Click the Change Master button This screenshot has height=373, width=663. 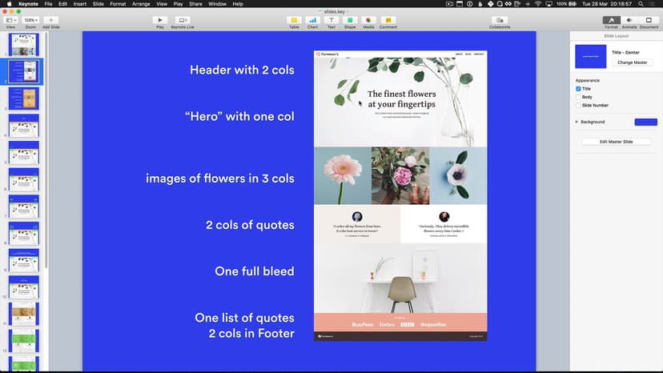point(632,62)
